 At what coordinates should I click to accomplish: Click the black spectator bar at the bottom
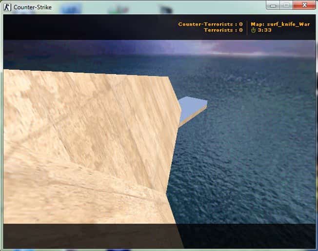click(159, 236)
